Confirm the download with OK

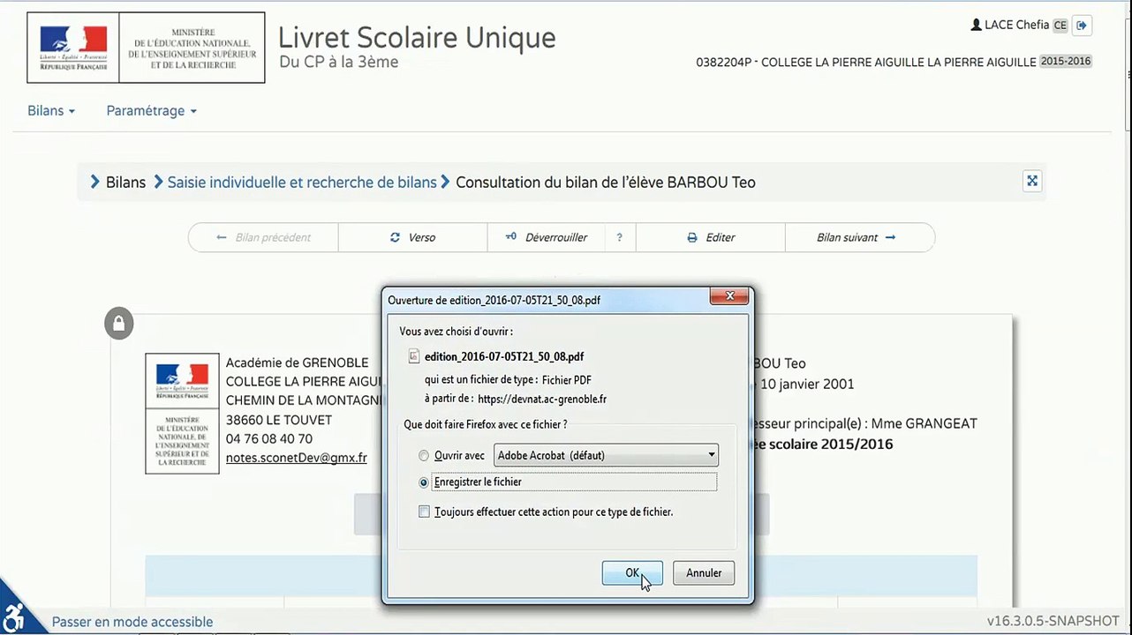632,573
